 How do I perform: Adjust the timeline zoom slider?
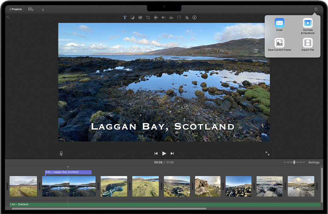[x=294, y=162]
